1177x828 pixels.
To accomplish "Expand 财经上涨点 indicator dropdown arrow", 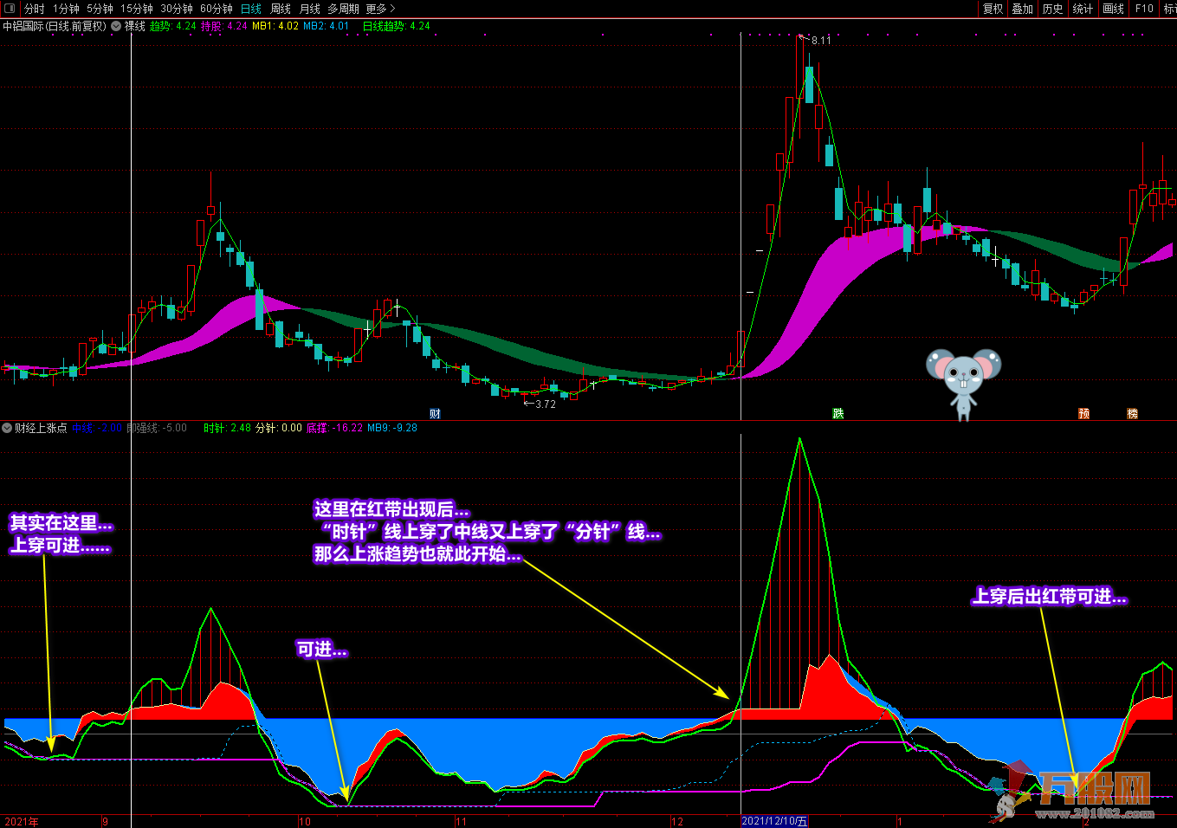I will (7, 428).
